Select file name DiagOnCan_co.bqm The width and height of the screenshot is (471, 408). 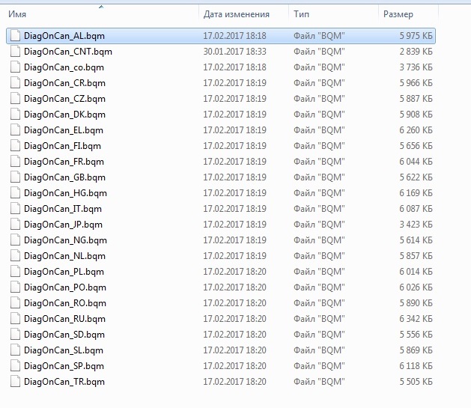64,67
